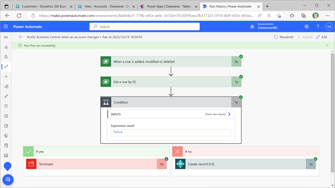Click the vertical scrollbar on the canvas
This screenshot has width=335, height=188.
click(x=332, y=113)
